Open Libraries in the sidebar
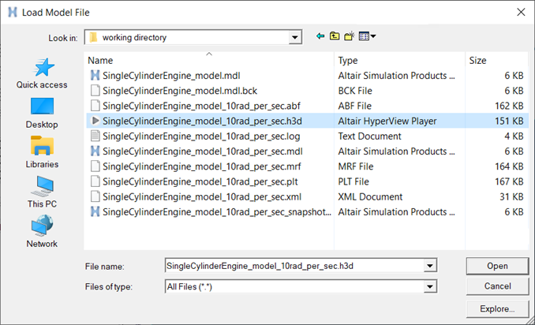This screenshot has width=535, height=325. tap(42, 152)
